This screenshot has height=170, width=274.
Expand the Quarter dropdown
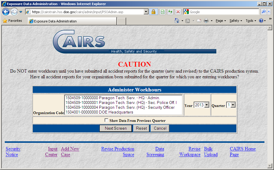[x=233, y=105]
